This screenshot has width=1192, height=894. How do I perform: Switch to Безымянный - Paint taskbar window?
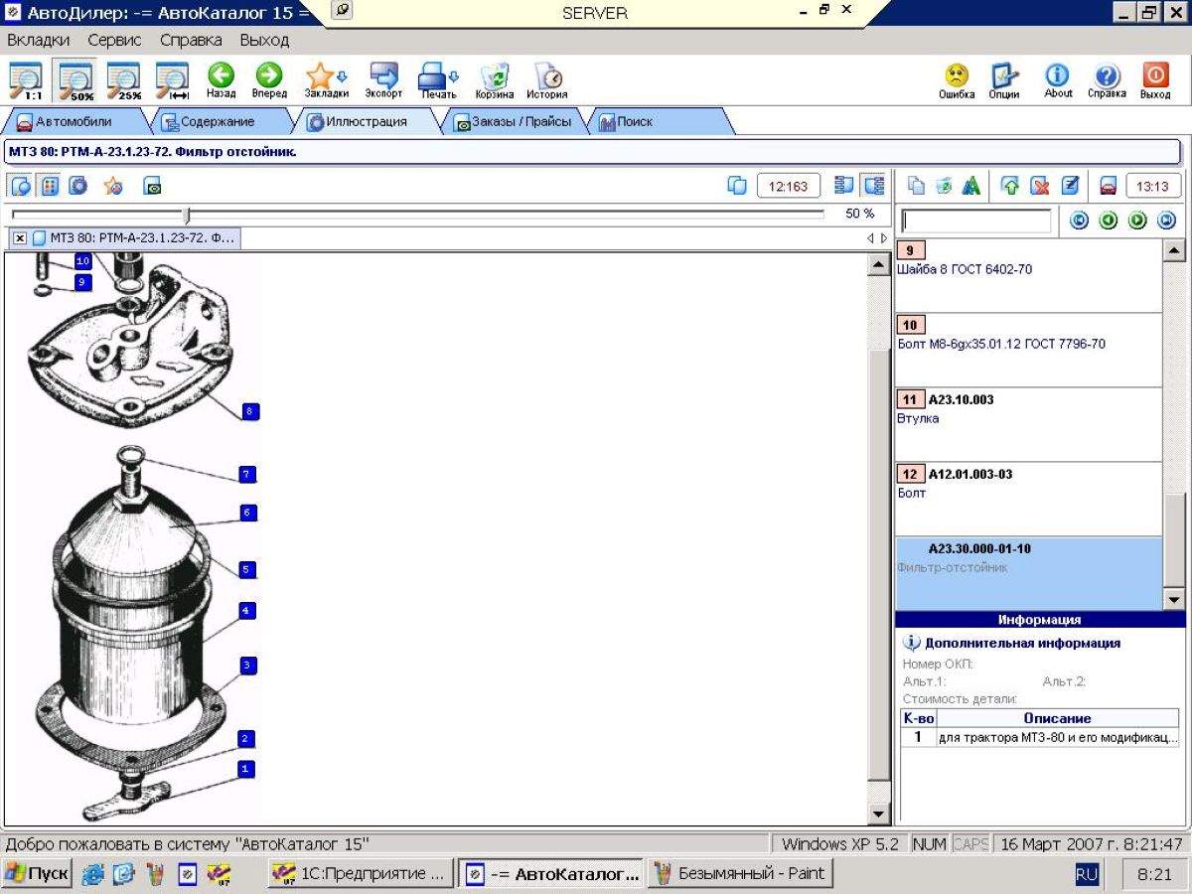point(740,874)
